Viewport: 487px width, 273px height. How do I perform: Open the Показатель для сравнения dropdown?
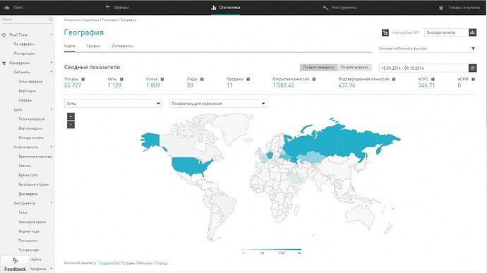click(218, 104)
